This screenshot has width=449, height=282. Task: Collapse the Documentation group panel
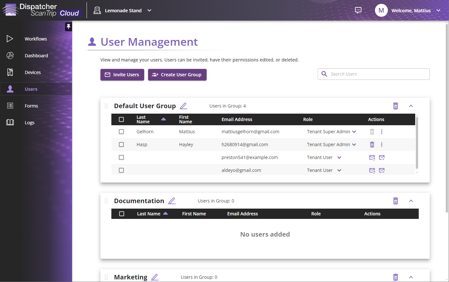[411, 201]
